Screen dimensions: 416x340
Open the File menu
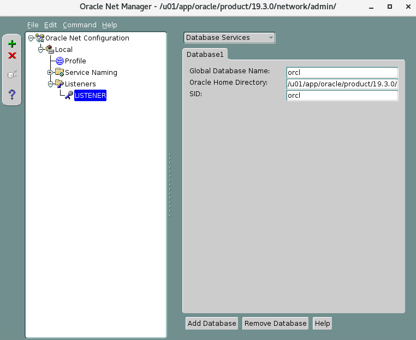pyautogui.click(x=33, y=25)
